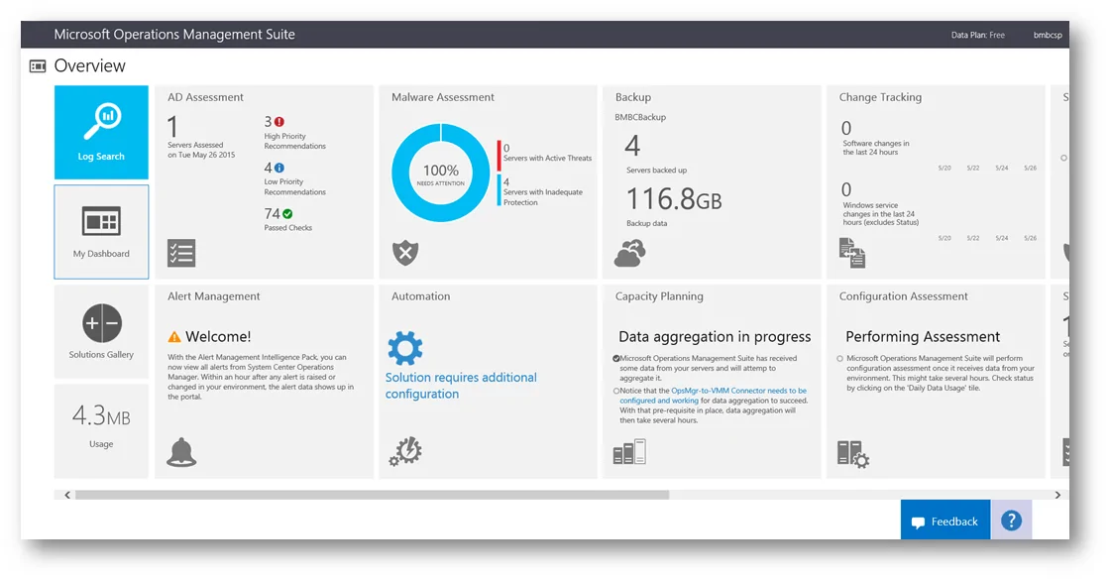Image resolution: width=1111 pixels, height=581 pixels.
Task: Click the 74 Passed Checks count
Action: pos(273,213)
